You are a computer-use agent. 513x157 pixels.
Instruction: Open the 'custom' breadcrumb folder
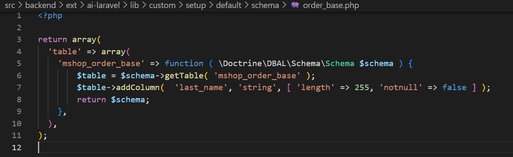162,5
